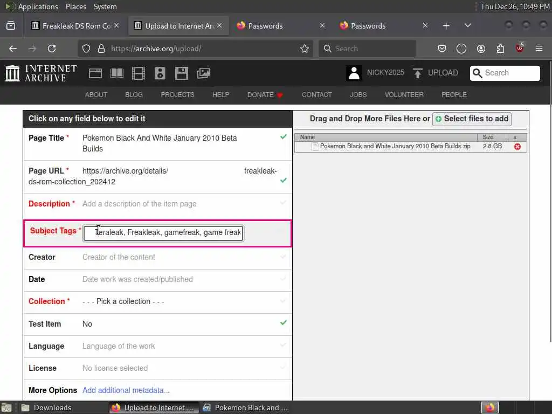Open the extensions puzzle icon
This screenshot has height=414, width=552.
(500, 49)
